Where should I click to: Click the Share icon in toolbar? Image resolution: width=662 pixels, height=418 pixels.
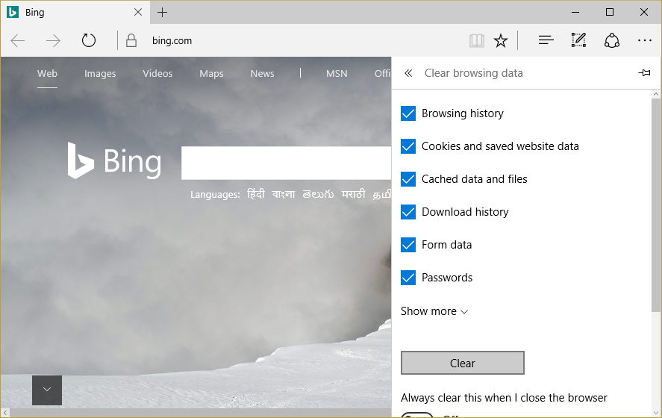click(x=612, y=40)
